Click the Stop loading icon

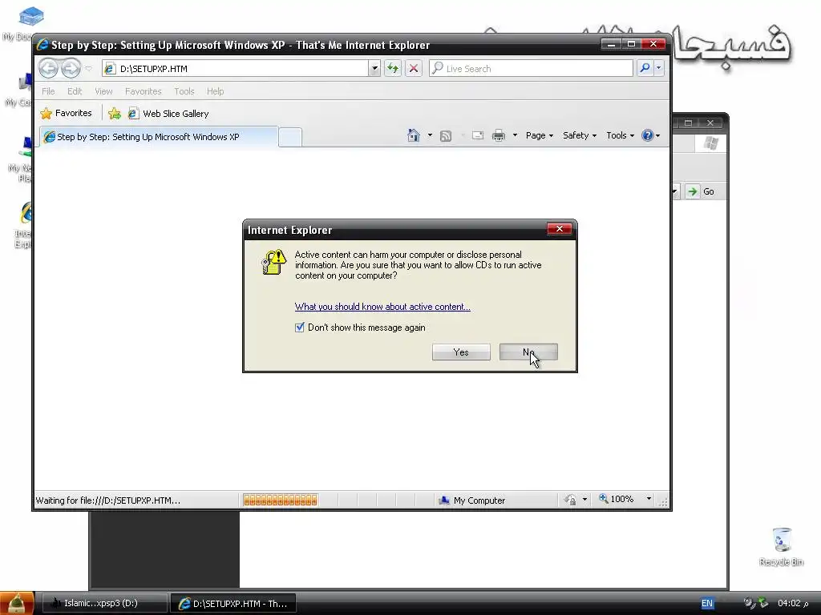pos(413,68)
